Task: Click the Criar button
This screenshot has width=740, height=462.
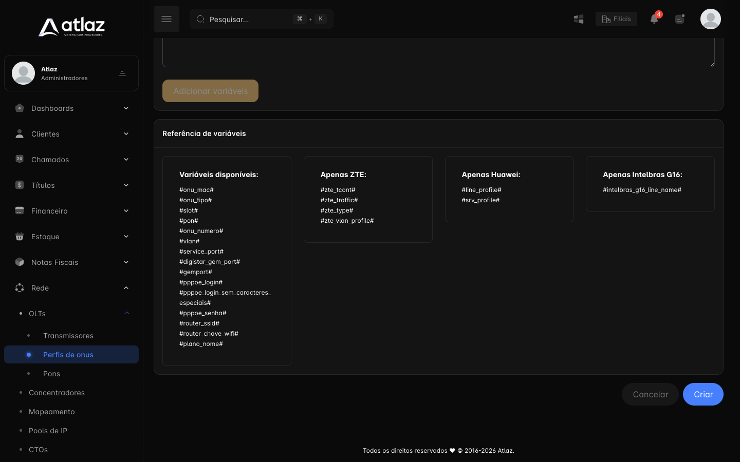Action: pyautogui.click(x=703, y=394)
